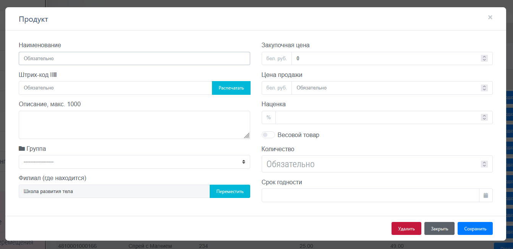Save product with Сохранить button
Image resolution: width=513 pixels, height=249 pixels.
475,228
